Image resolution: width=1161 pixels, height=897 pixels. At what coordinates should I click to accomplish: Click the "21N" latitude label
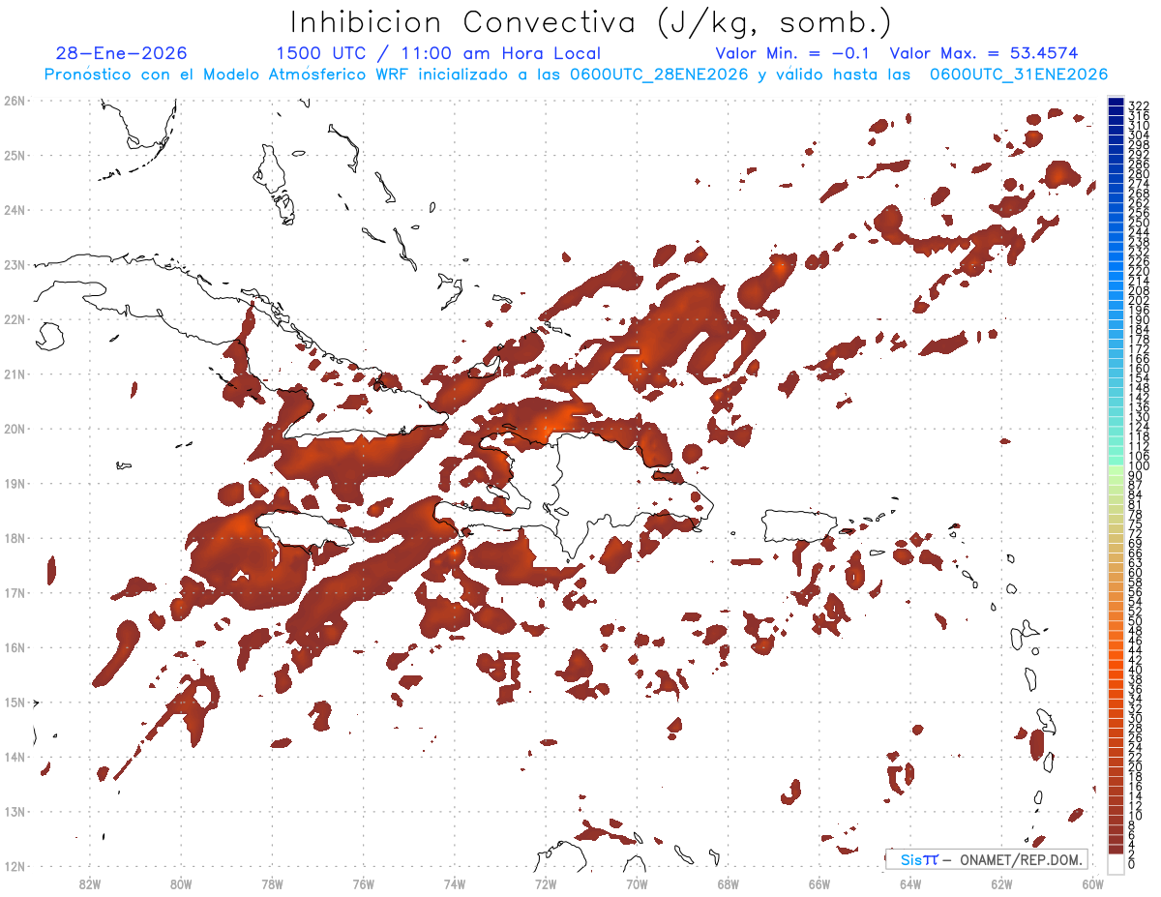(14, 374)
